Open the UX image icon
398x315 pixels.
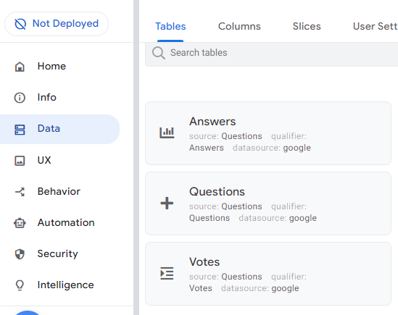coord(20,161)
